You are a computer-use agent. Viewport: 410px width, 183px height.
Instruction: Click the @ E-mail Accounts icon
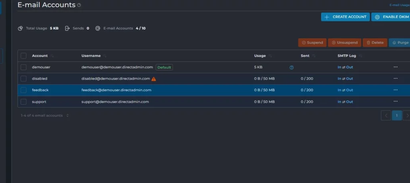[x=98, y=28]
